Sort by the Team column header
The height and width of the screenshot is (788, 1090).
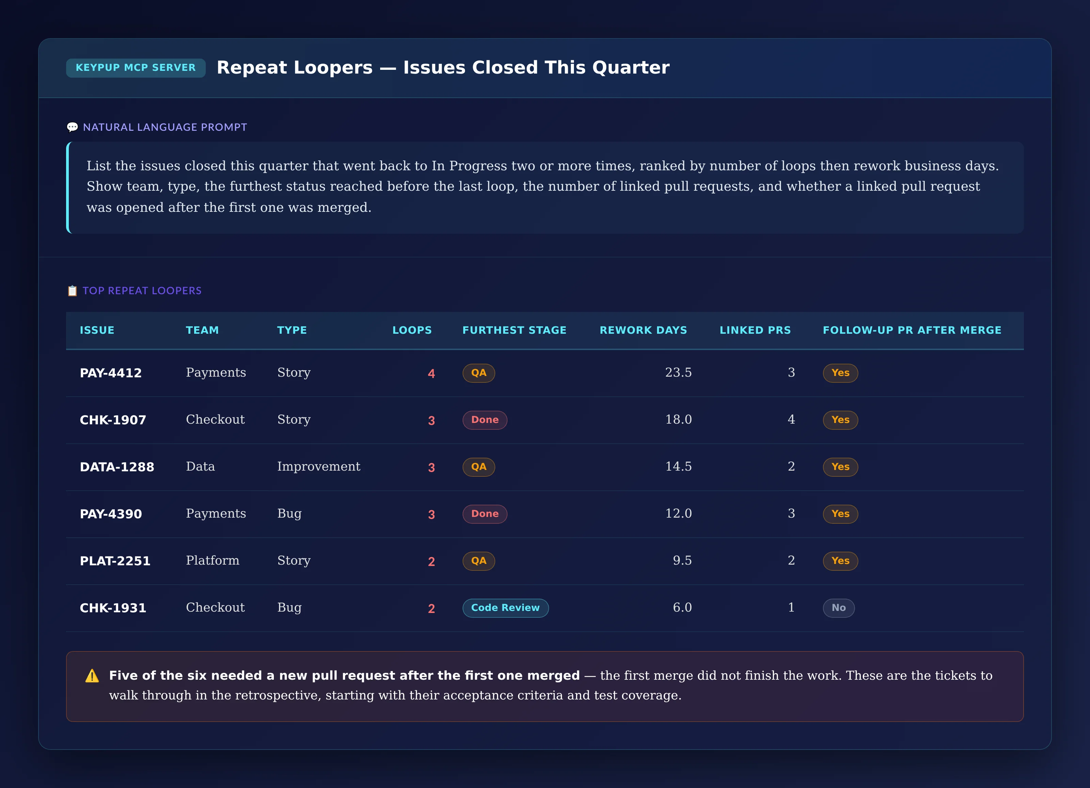click(x=202, y=330)
